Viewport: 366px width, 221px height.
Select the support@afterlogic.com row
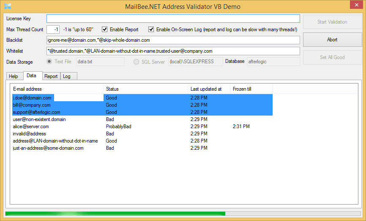tap(142, 112)
